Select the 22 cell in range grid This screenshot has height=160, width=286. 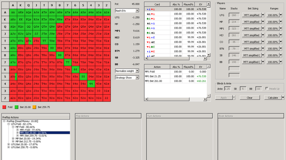pyautogui.click(x=107, y=98)
